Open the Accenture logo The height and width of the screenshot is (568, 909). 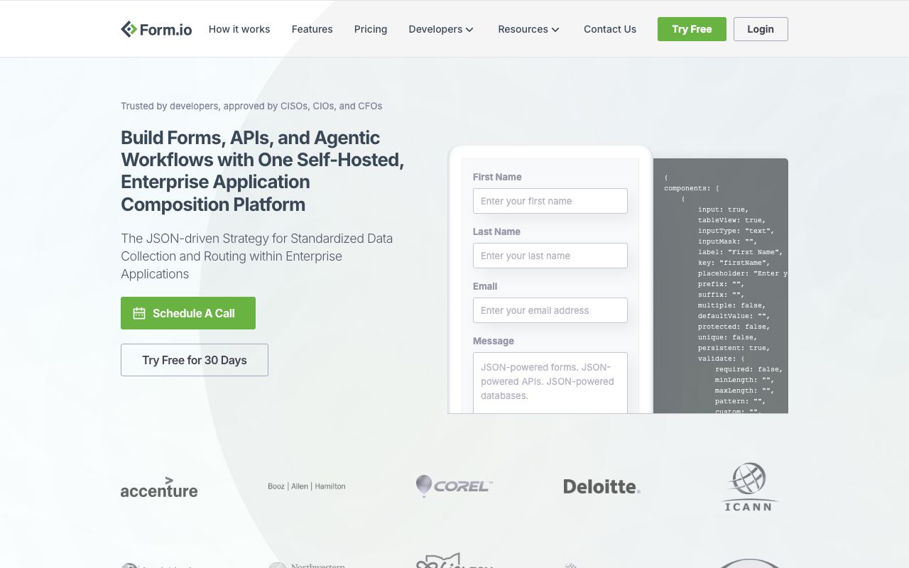(x=159, y=486)
